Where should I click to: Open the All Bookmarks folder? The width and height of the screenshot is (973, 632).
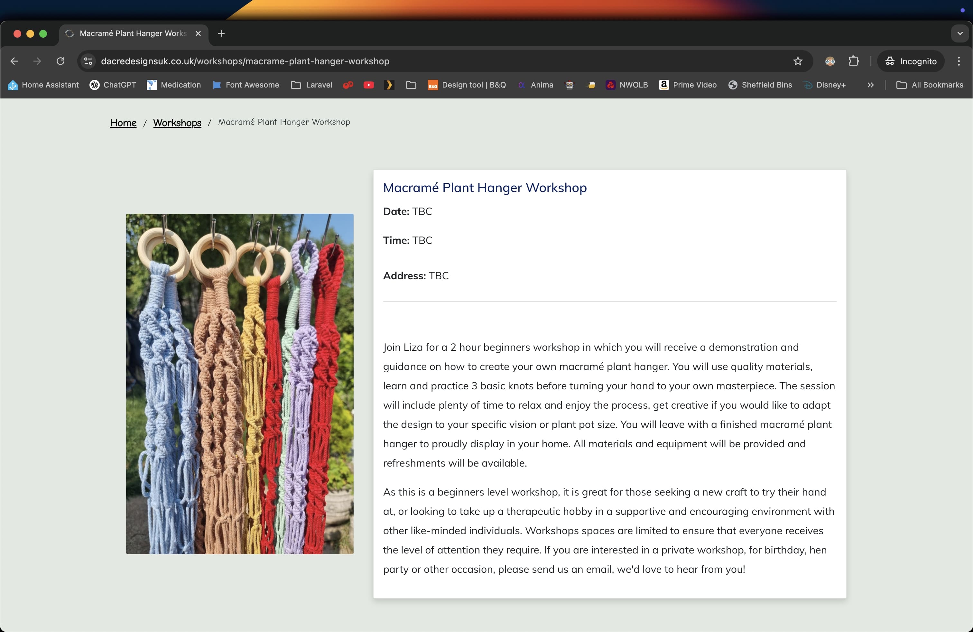(930, 85)
